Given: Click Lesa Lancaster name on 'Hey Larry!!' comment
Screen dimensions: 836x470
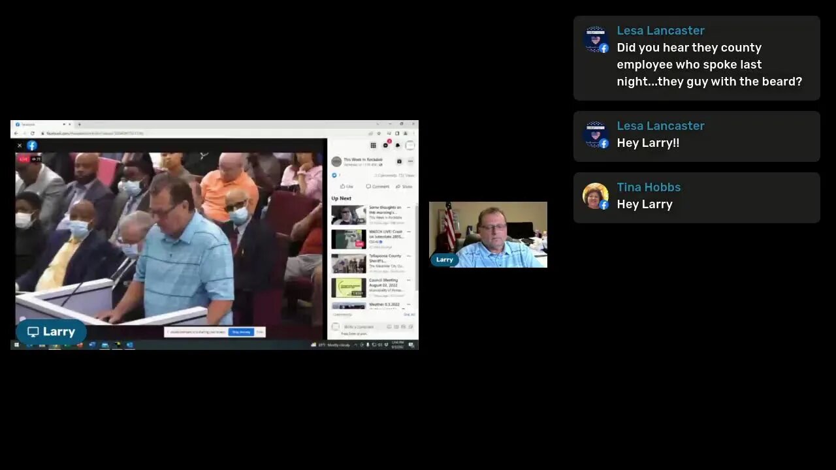Looking at the screenshot, I should (660, 126).
